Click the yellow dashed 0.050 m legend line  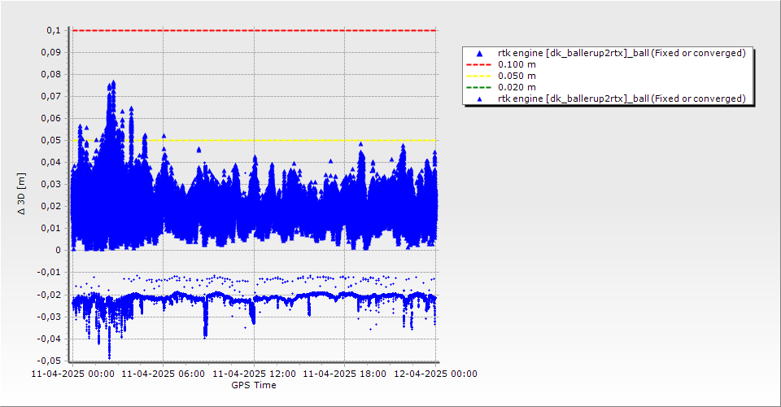point(478,77)
